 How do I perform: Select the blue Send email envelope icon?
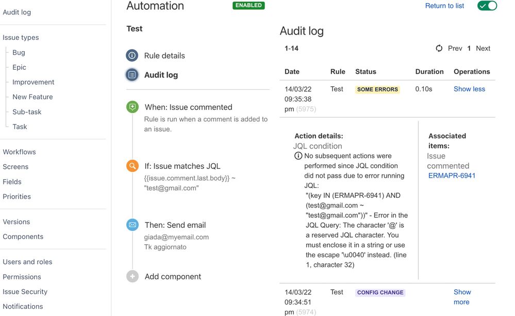click(x=132, y=225)
